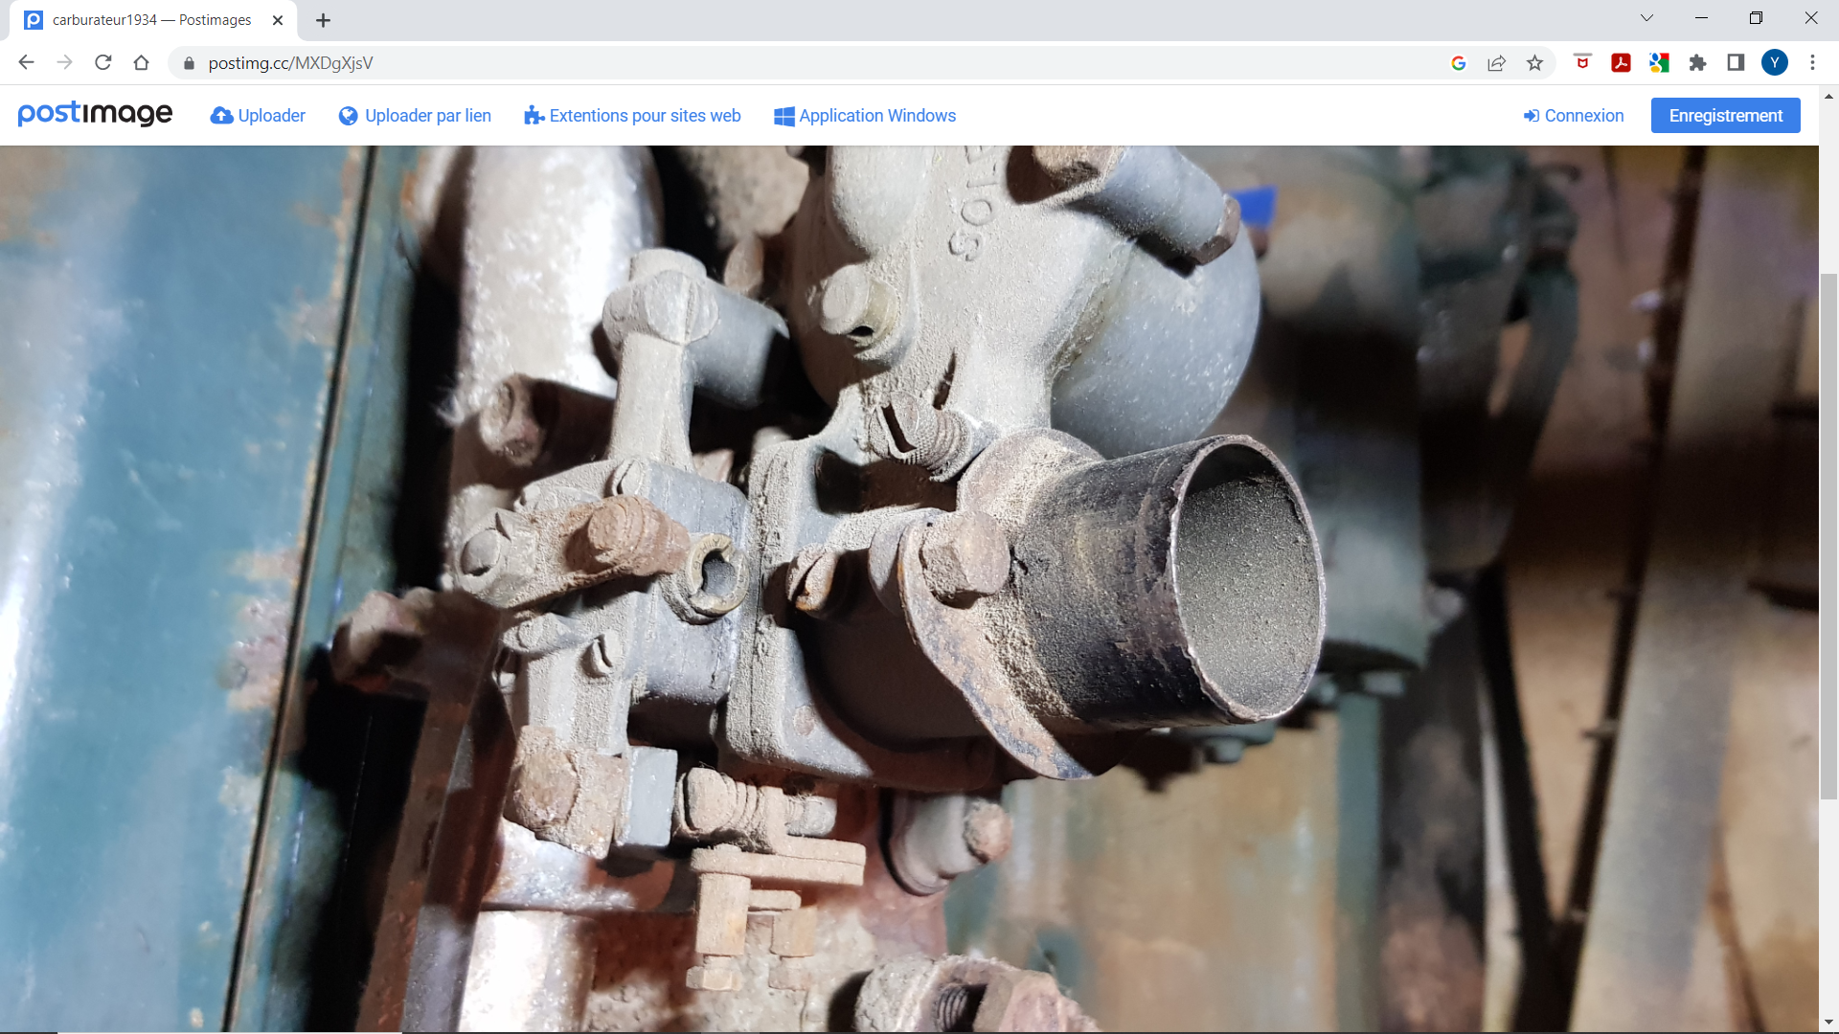This screenshot has width=1839, height=1034.
Task: Bookmark this page with the star icon
Action: [x=1534, y=63]
